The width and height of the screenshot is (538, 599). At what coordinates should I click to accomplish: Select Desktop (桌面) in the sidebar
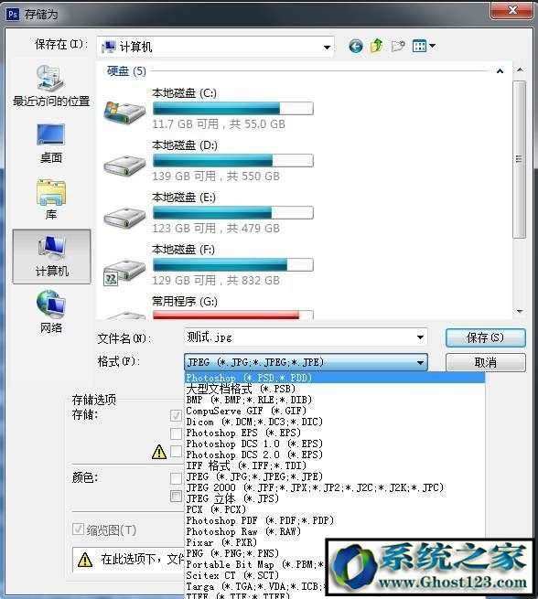pyautogui.click(x=51, y=144)
